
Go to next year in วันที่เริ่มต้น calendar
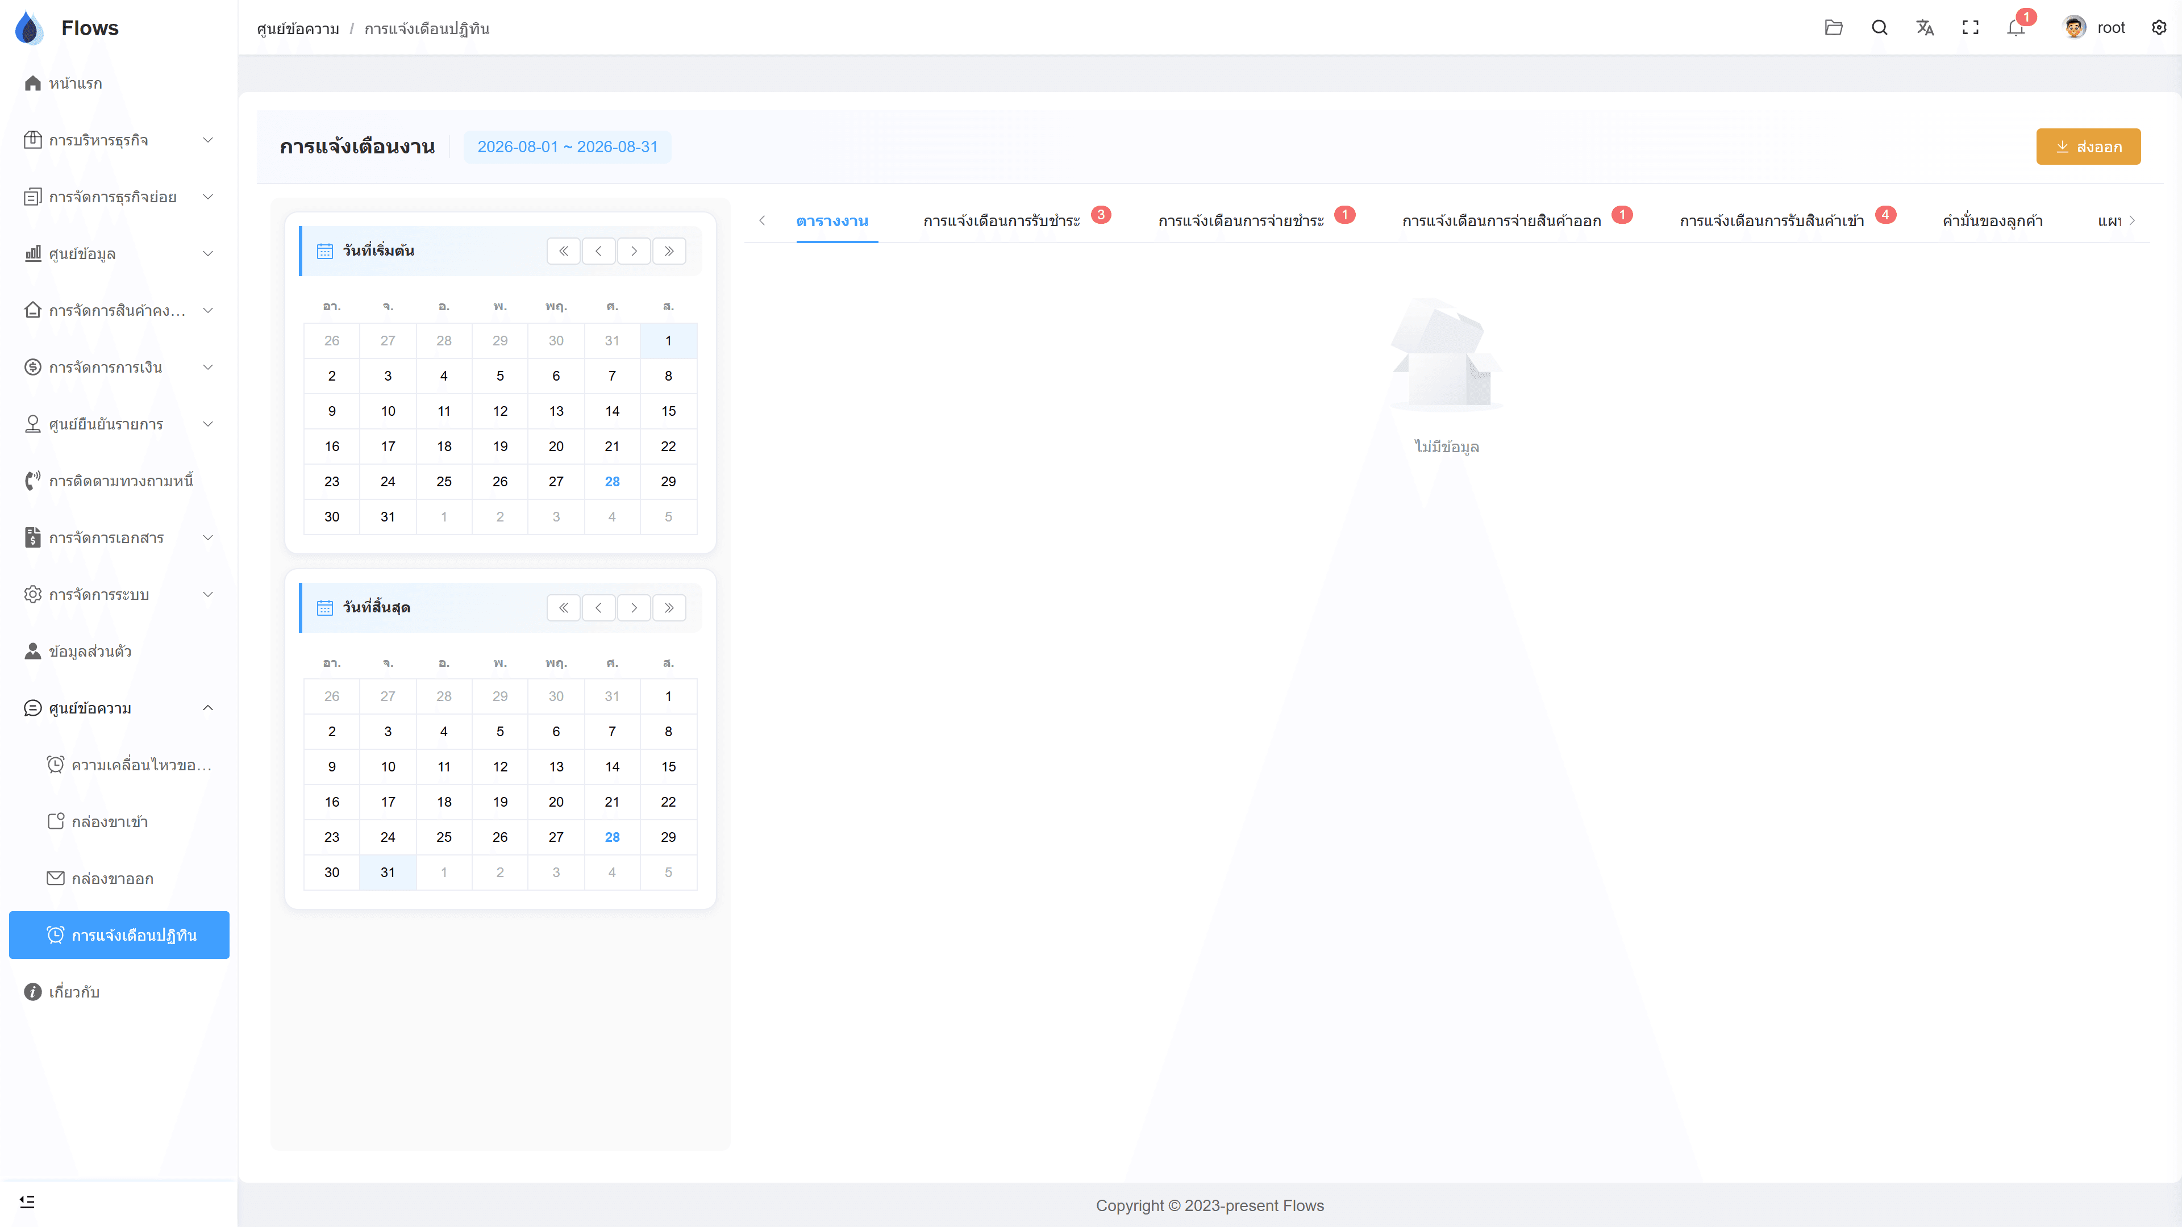669,251
